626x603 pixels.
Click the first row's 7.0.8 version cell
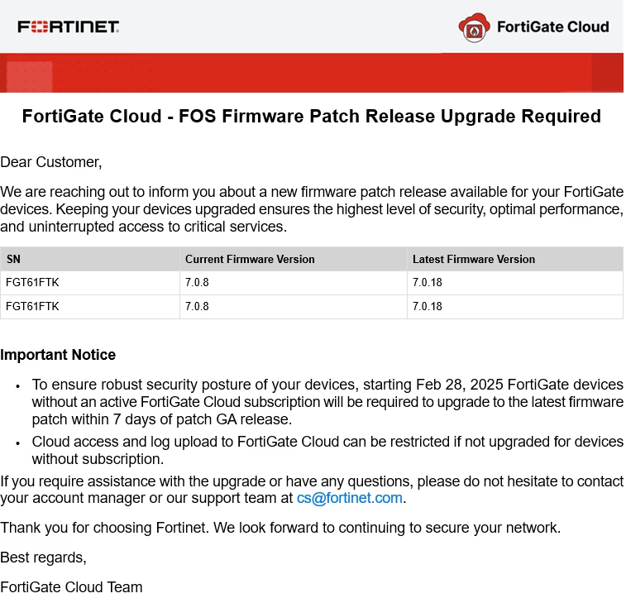point(294,283)
